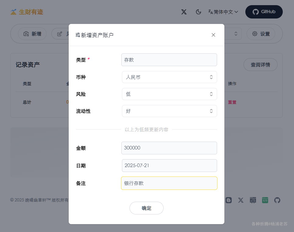Expand the 币种 currency dropdown
This screenshot has height=232, width=294.
[x=169, y=77]
